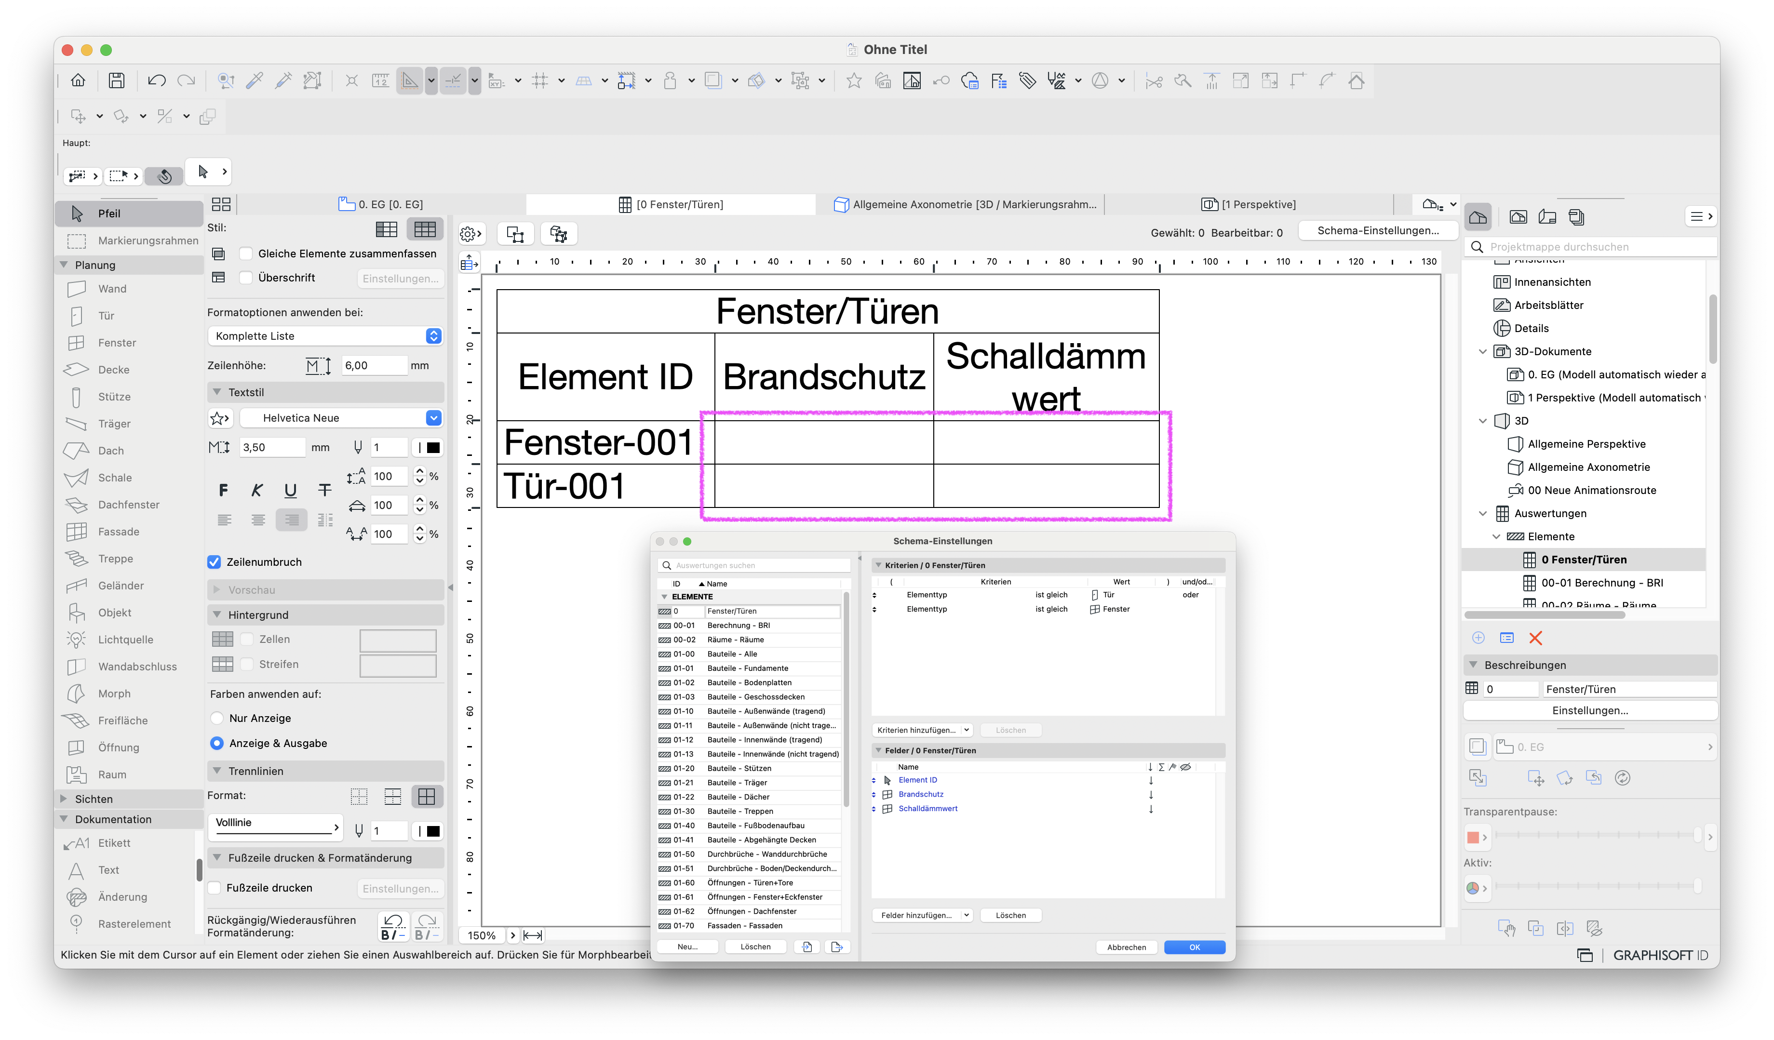The width and height of the screenshot is (1774, 1040).
Task: Click the Einstellungen... button under Beschreibungen
Action: (x=1589, y=711)
